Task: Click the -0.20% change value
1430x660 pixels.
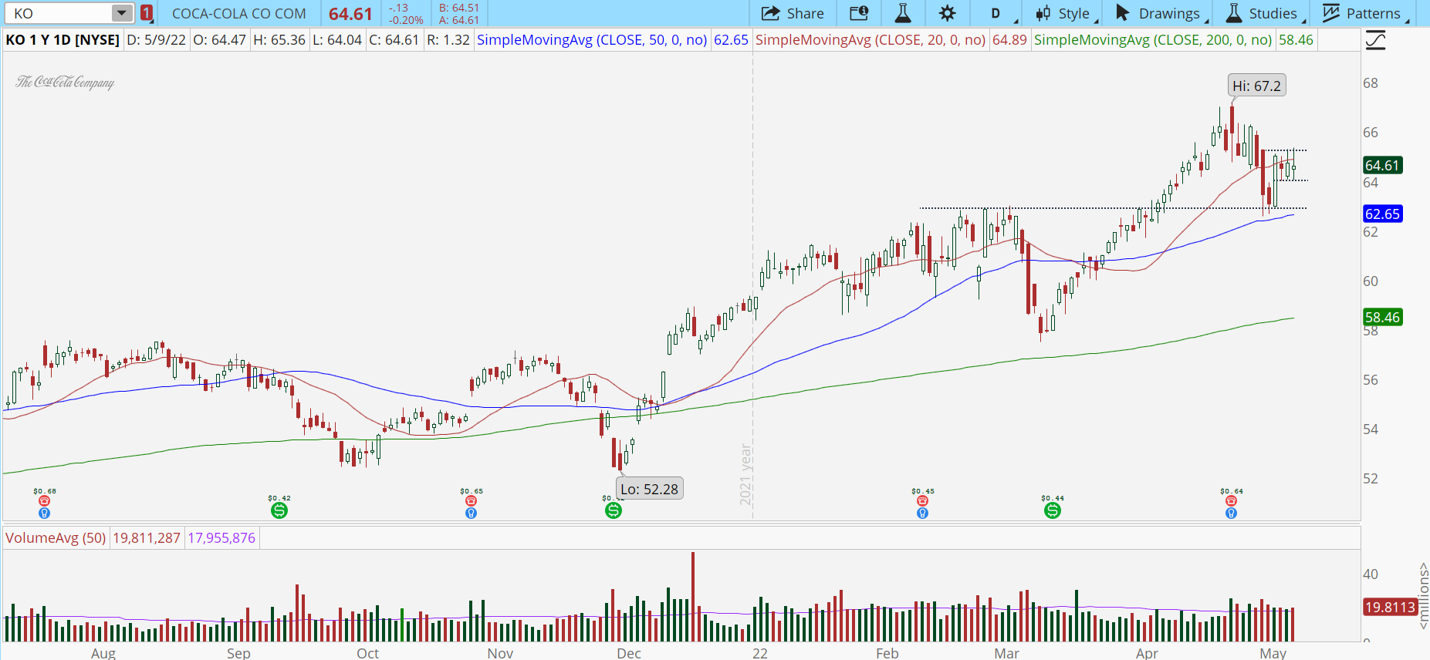Action: click(x=406, y=20)
